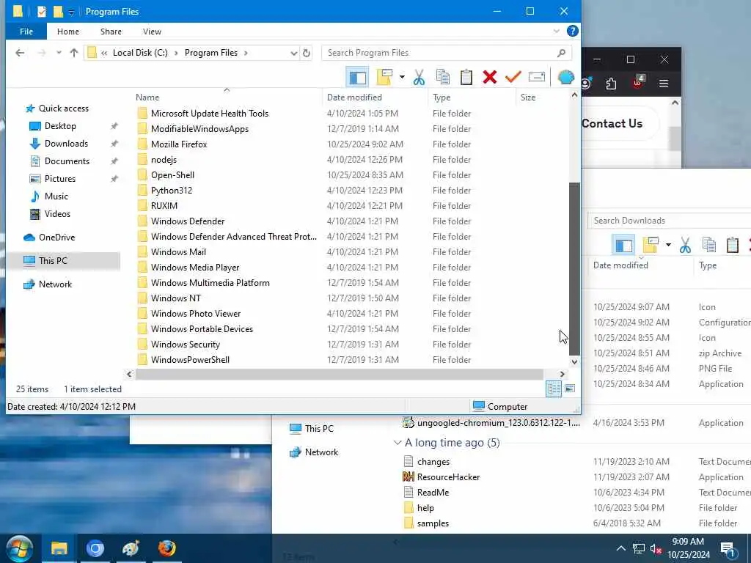Click the vertical scrollbar in Program Files list
Image resolution: width=751 pixels, height=563 pixels.
pos(574,268)
